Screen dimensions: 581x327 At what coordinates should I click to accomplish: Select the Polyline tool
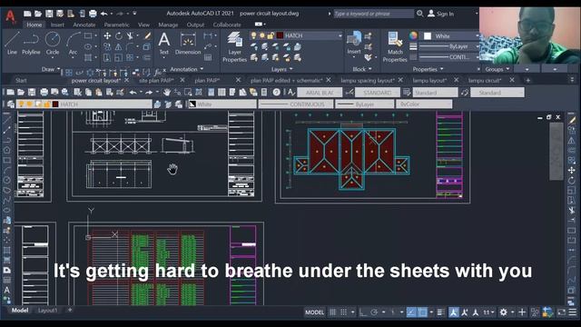pos(31,44)
